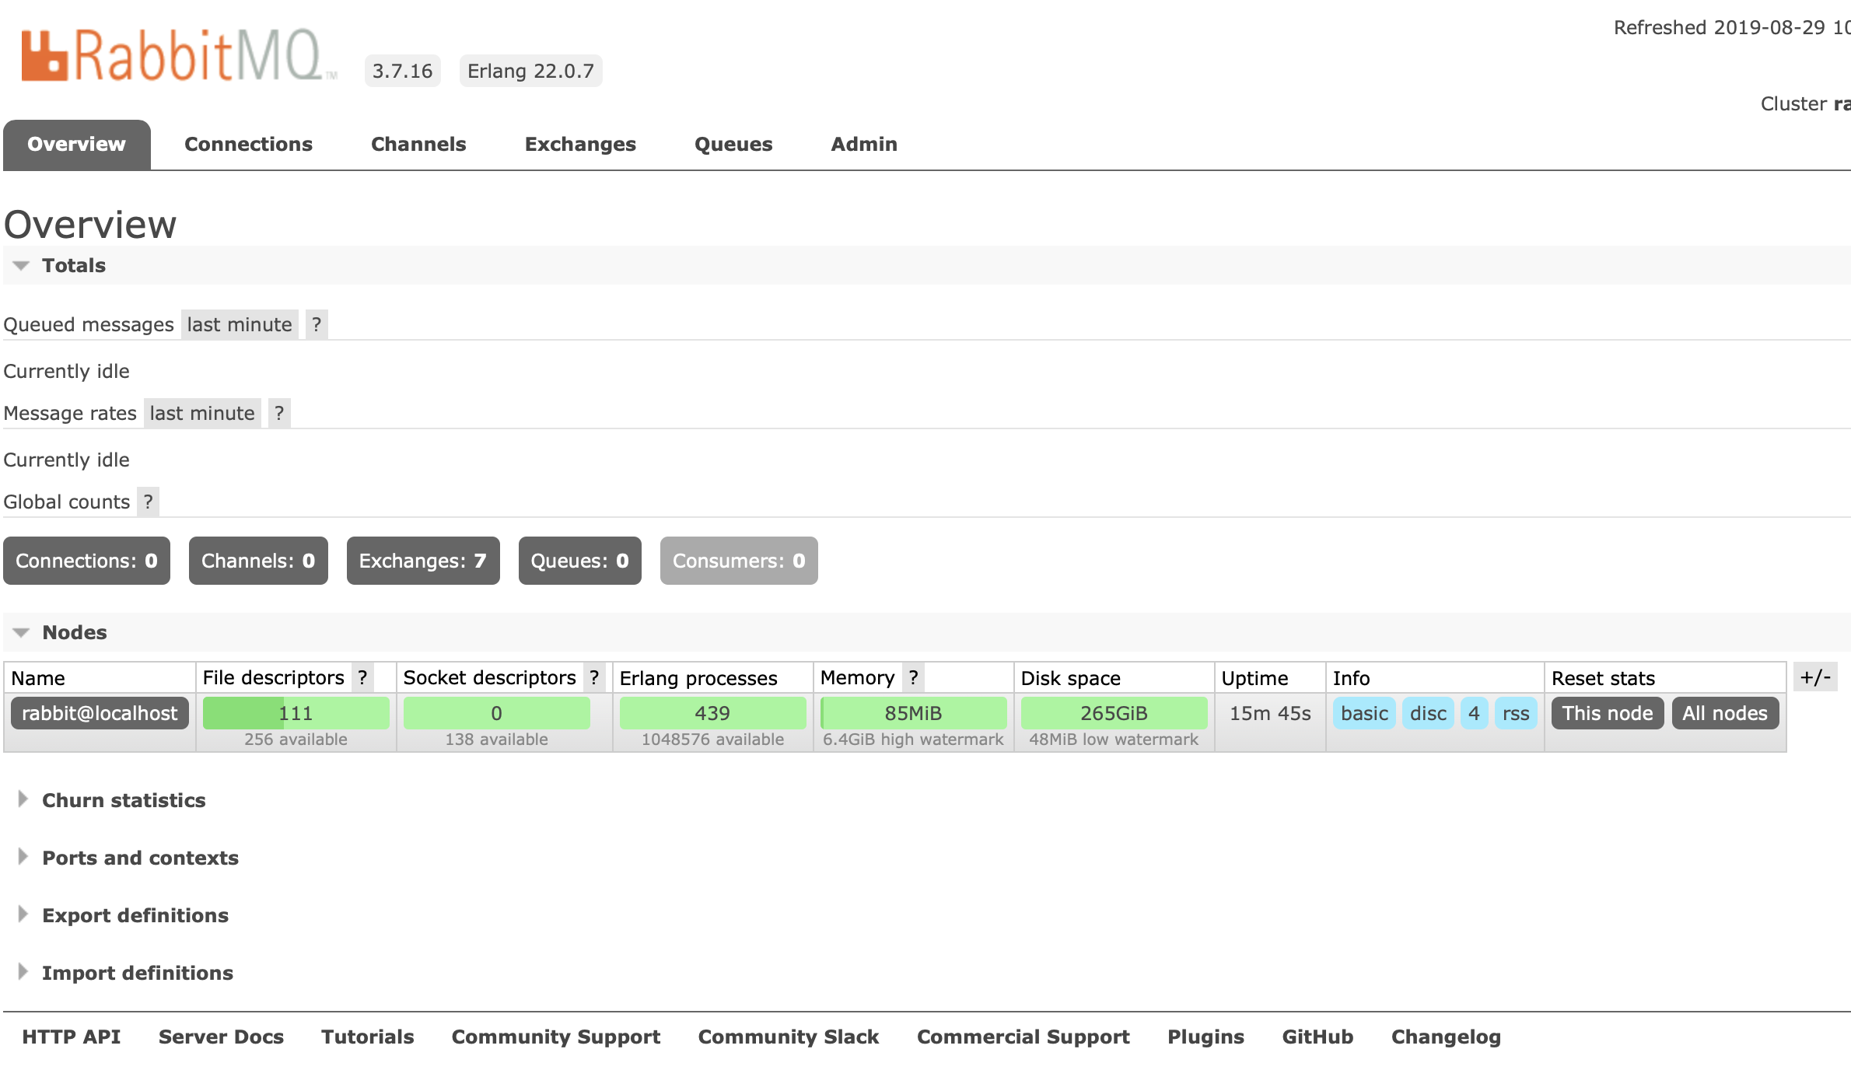The width and height of the screenshot is (1851, 1070).
Task: Click the Queues: 0 global count button
Action: pos(579,561)
